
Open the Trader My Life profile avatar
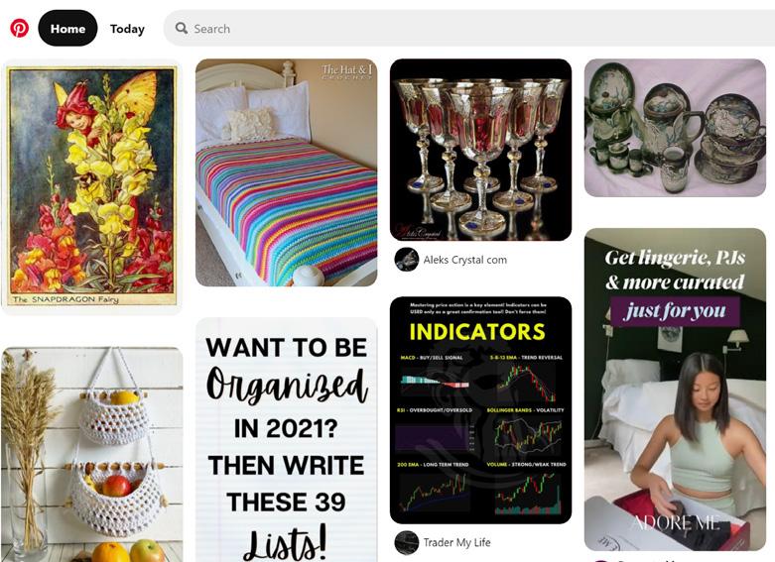tap(406, 542)
